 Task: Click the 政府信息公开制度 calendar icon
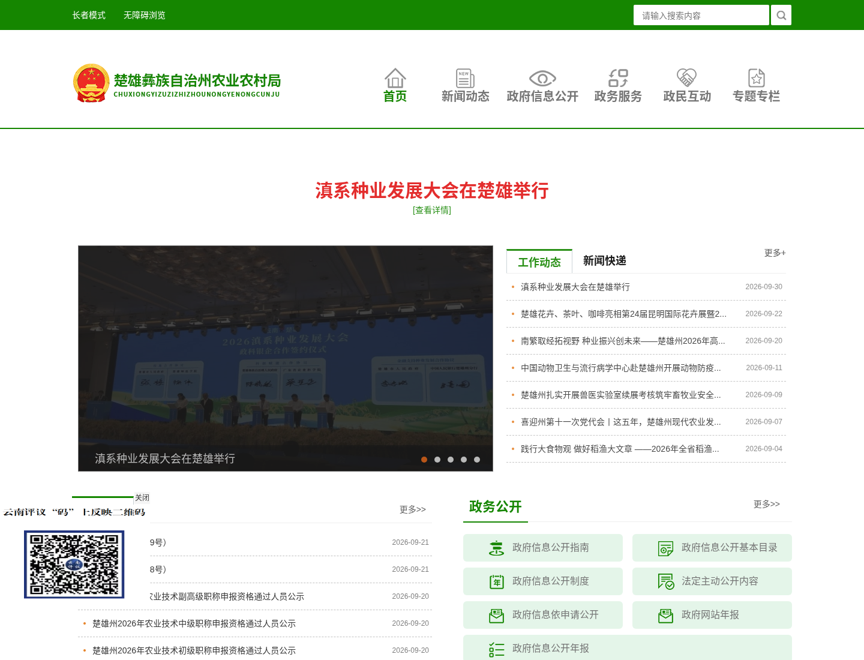(x=496, y=581)
